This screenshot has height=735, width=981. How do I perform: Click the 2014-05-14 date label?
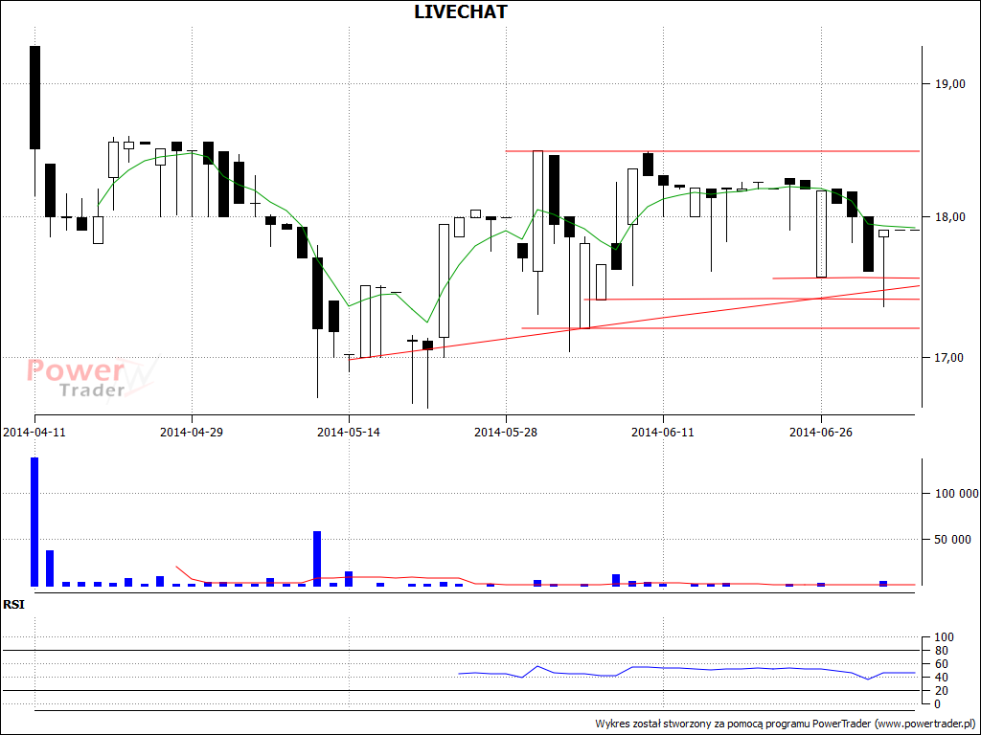click(x=349, y=432)
